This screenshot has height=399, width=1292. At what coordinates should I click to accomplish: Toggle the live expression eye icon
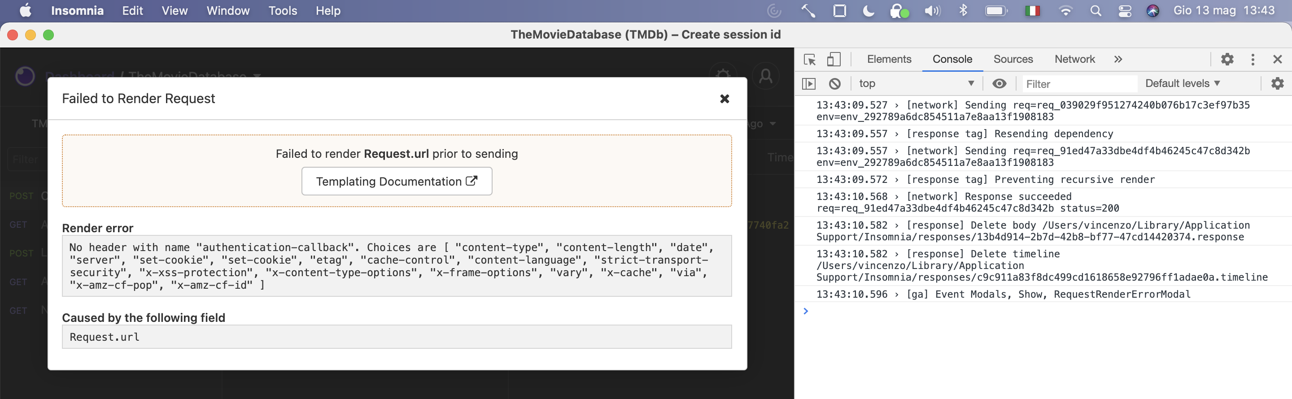click(x=999, y=84)
